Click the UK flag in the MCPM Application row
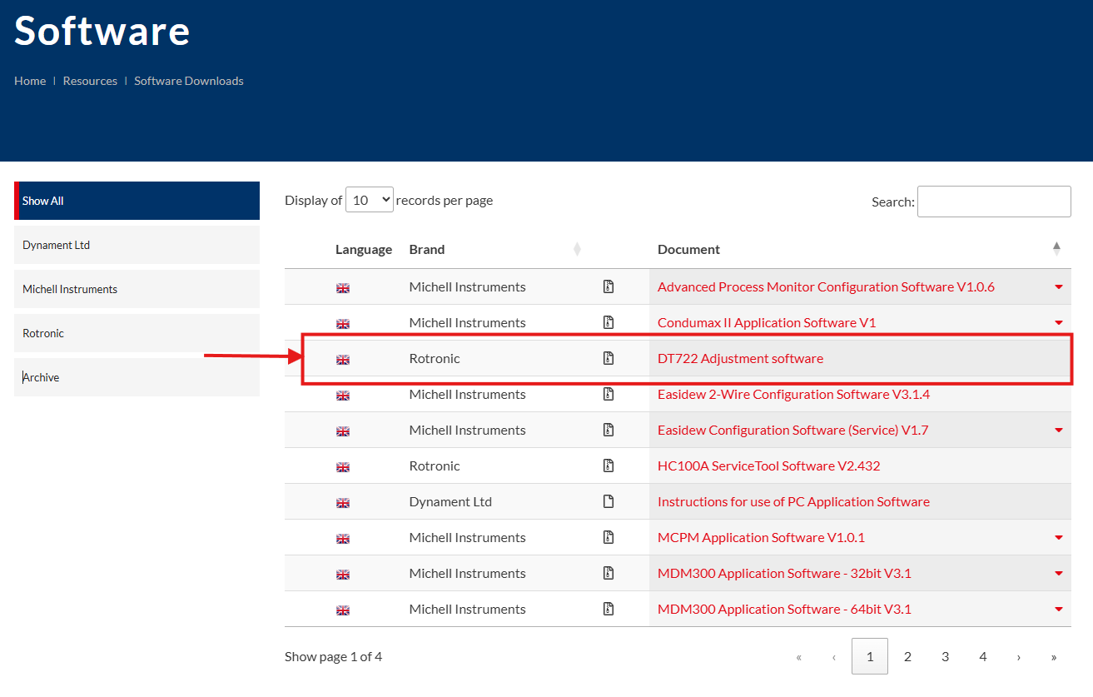The image size is (1093, 697). pyautogui.click(x=343, y=539)
